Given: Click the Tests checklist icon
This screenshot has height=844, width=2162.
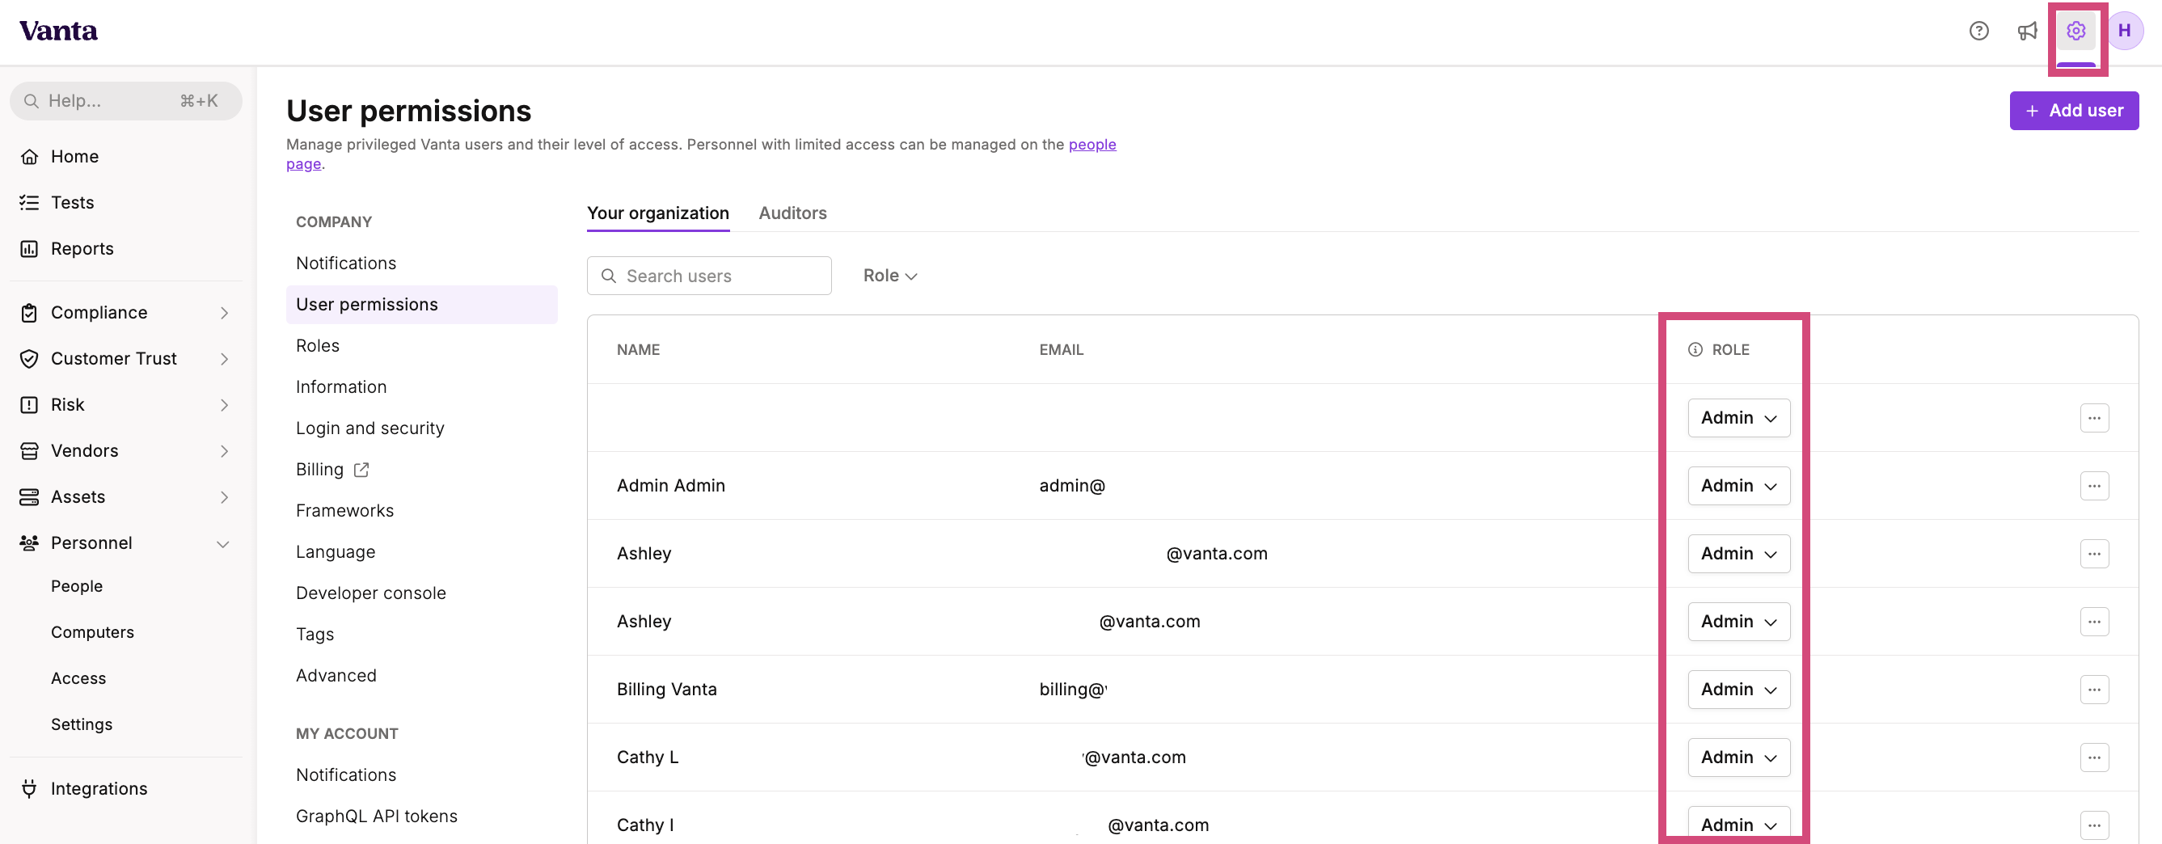Looking at the screenshot, I should coord(29,203).
